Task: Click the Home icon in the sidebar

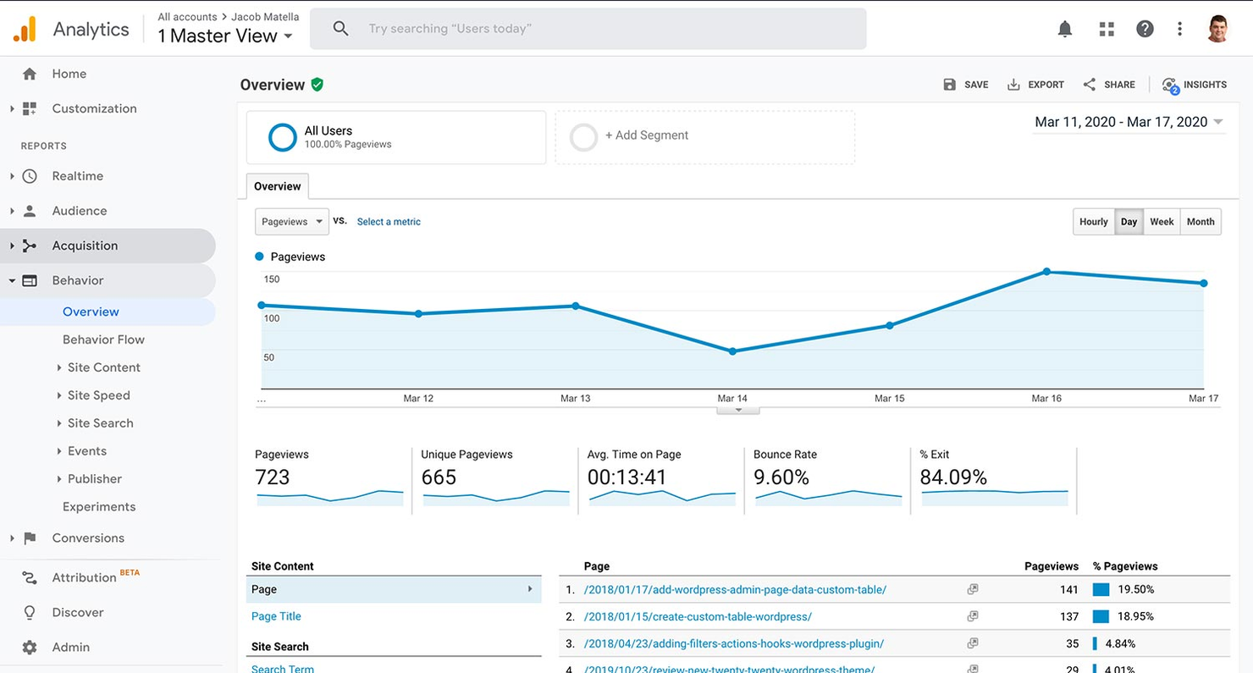Action: click(x=28, y=74)
